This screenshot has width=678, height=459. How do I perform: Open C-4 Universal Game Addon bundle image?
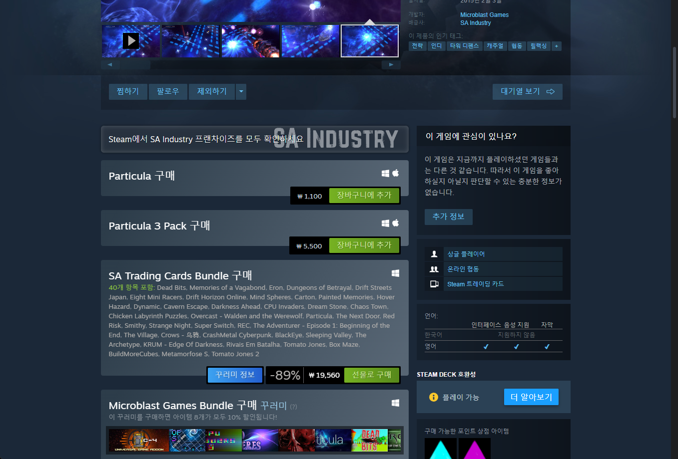[138, 440]
